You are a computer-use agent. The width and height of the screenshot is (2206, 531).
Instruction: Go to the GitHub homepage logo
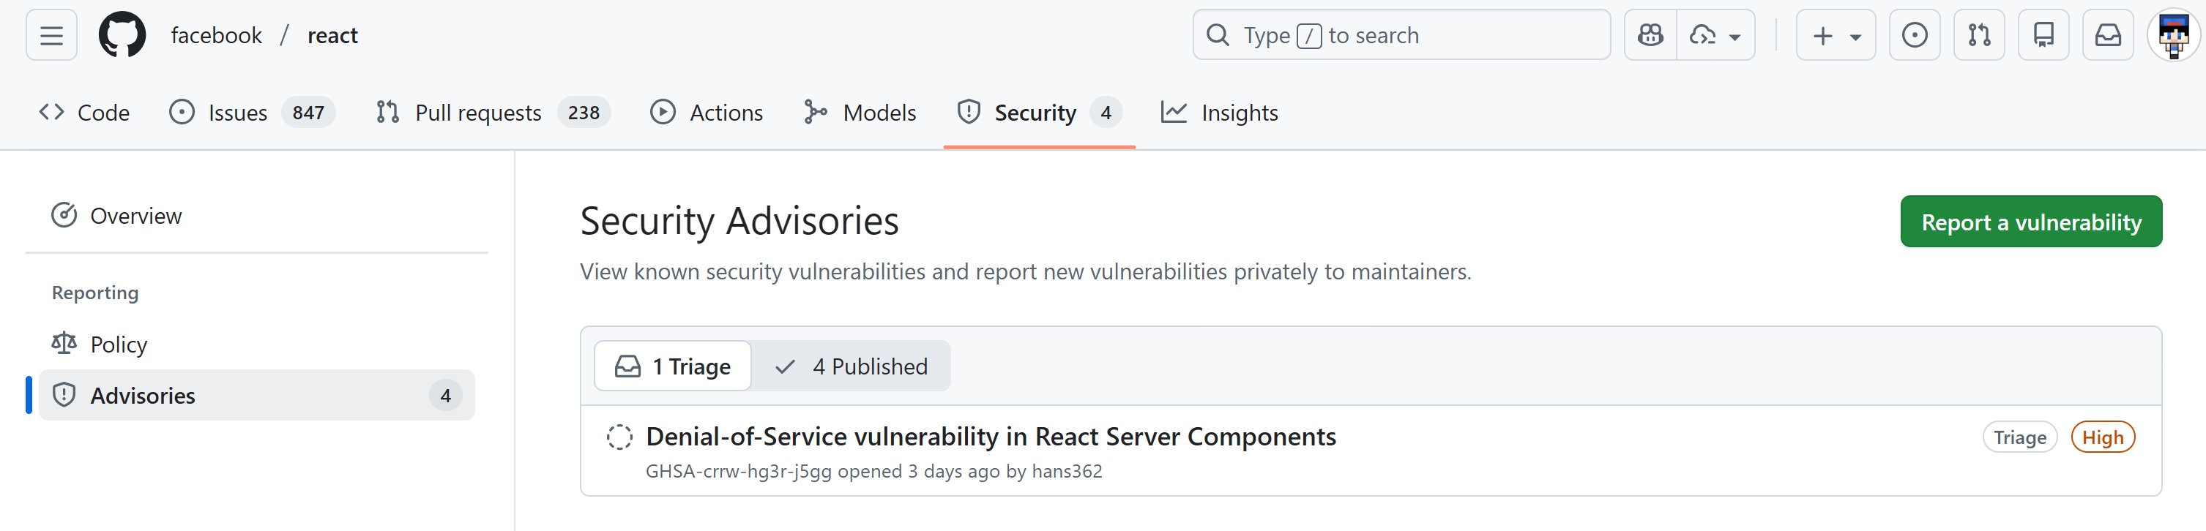tap(122, 35)
